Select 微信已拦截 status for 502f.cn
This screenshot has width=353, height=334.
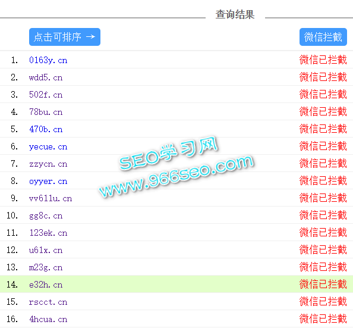pos(323,95)
